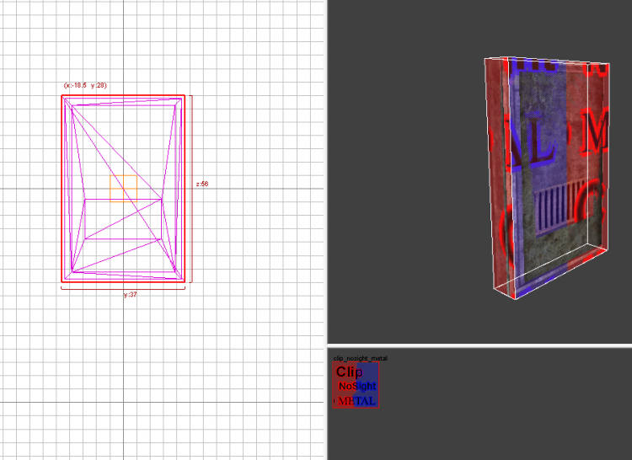This screenshot has width=632, height=460.
Task: Click the orange square in the 2D view
Action: point(123,187)
